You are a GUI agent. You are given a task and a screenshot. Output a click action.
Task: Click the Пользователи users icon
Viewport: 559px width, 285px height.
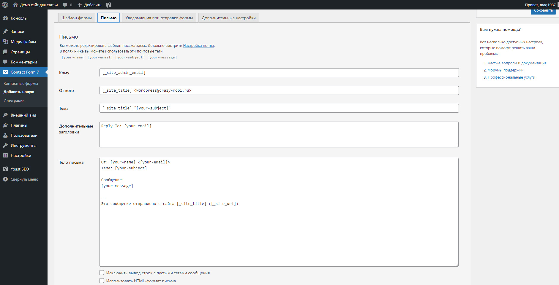(x=5, y=135)
